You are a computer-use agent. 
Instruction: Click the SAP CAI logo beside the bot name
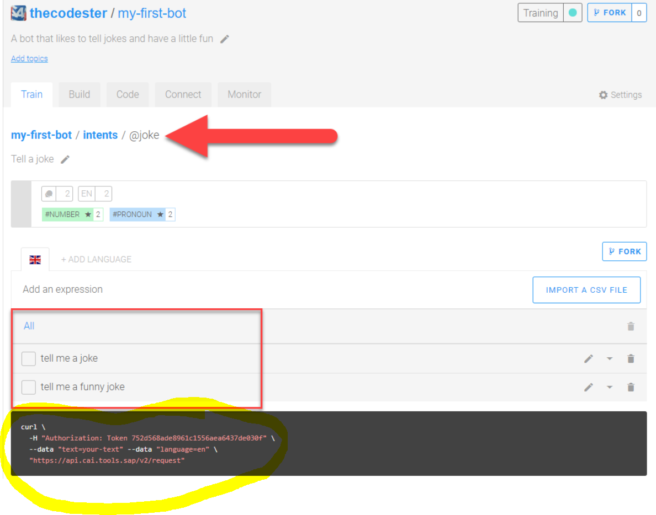18,12
